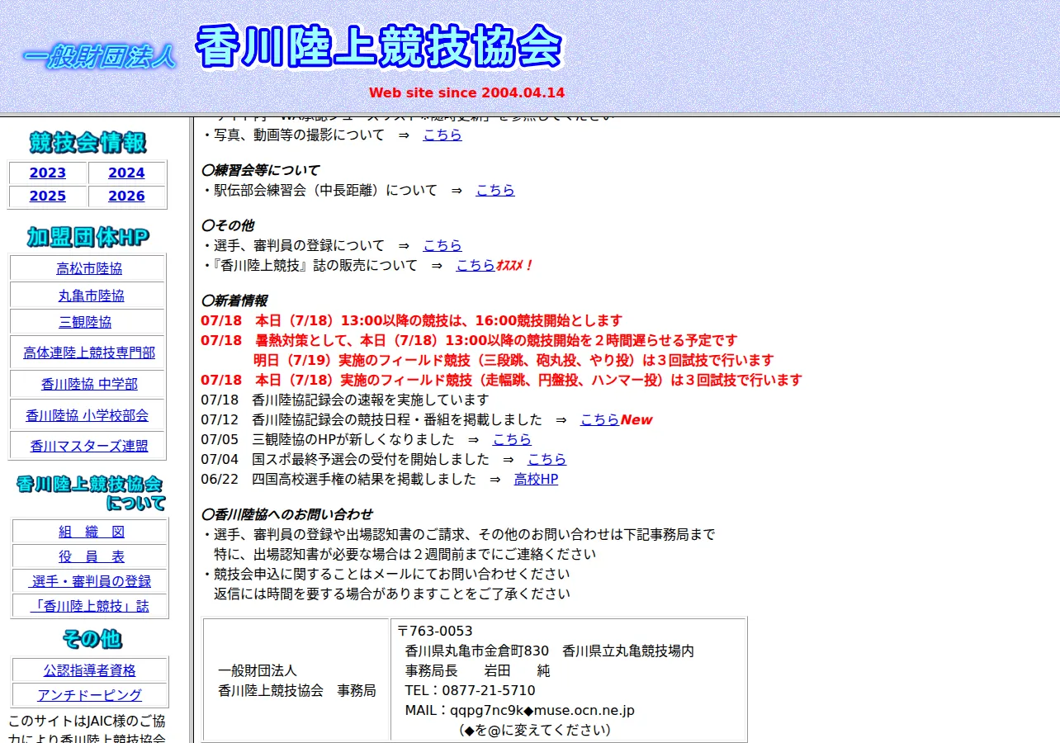
Task: Open the 2023 competition info link
Action: [48, 173]
